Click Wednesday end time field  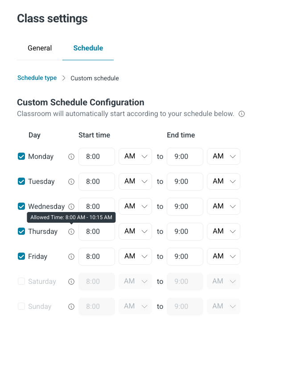(185, 207)
